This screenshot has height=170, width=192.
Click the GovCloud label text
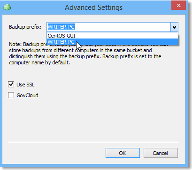point(27,95)
